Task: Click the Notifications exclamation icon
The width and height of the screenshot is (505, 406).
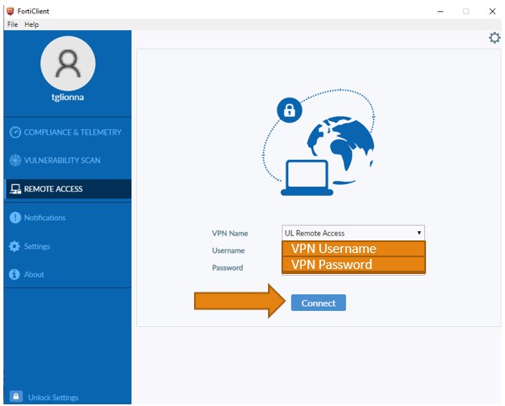Action: click(15, 218)
